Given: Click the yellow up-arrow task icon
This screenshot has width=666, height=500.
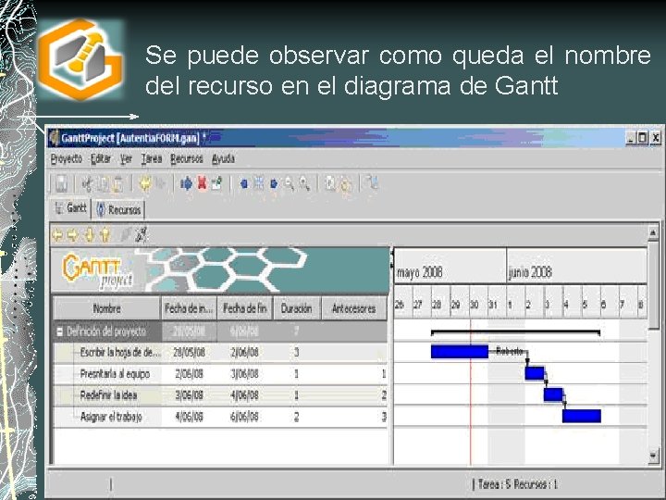Looking at the screenshot, I should coord(105,234).
